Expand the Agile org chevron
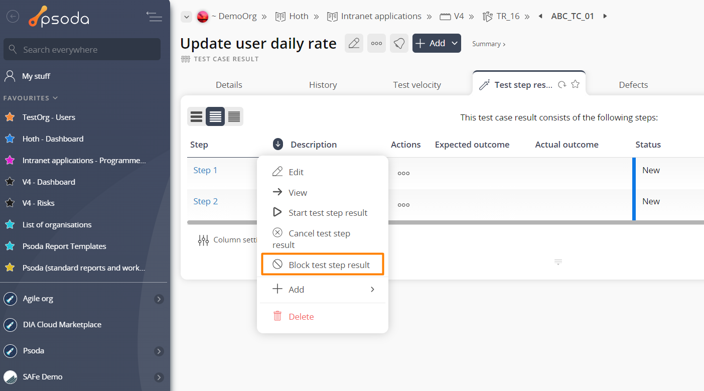The image size is (704, 391). pos(159,299)
